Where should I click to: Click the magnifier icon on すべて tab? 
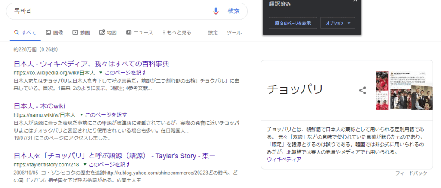pyautogui.click(x=16, y=33)
